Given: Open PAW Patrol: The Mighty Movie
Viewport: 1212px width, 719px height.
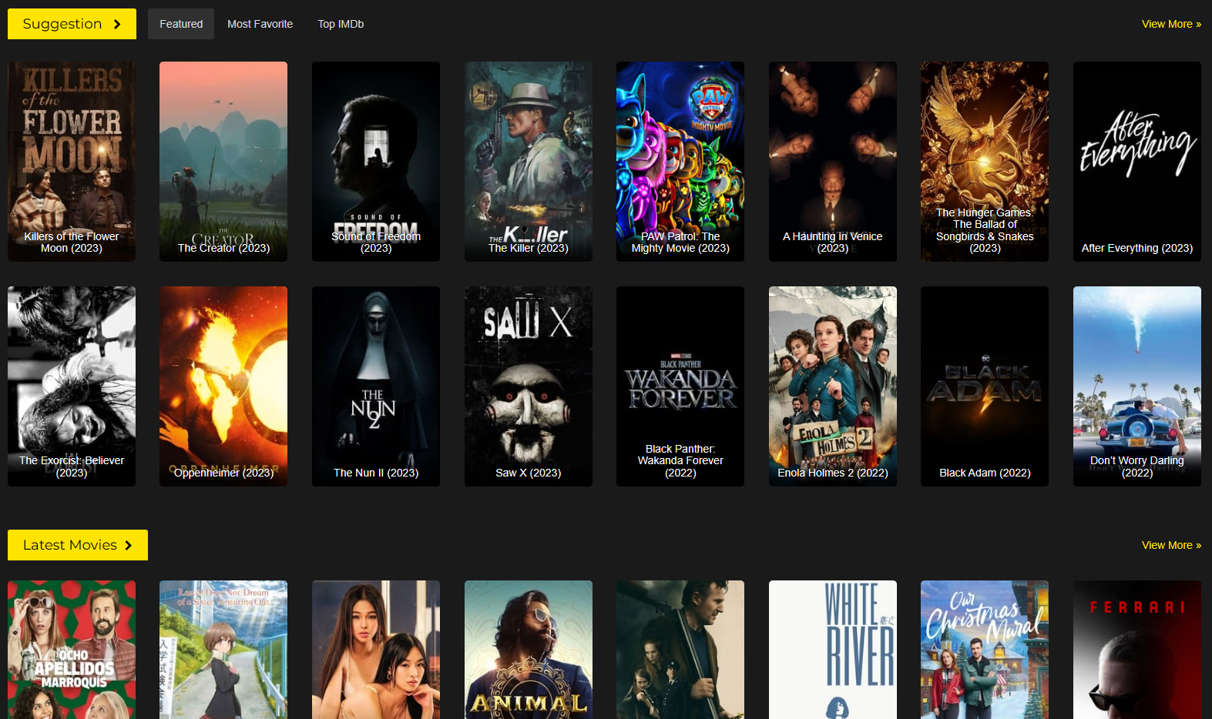Looking at the screenshot, I should 680,161.
